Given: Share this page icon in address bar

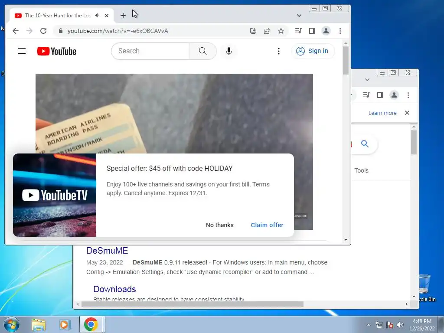Looking at the screenshot, I should pyautogui.click(x=267, y=31).
